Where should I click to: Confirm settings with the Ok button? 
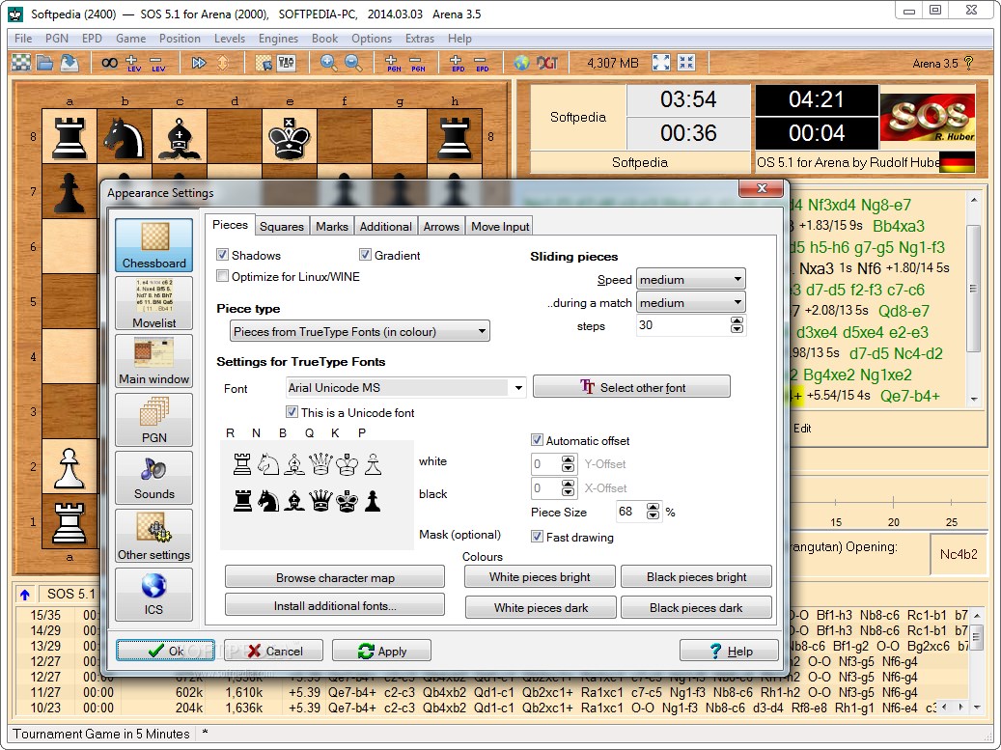pyautogui.click(x=165, y=651)
